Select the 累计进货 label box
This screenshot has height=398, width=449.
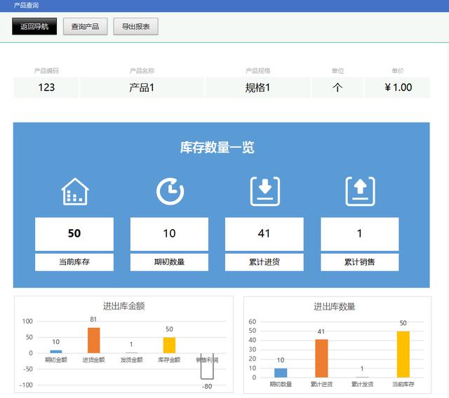pos(264,262)
